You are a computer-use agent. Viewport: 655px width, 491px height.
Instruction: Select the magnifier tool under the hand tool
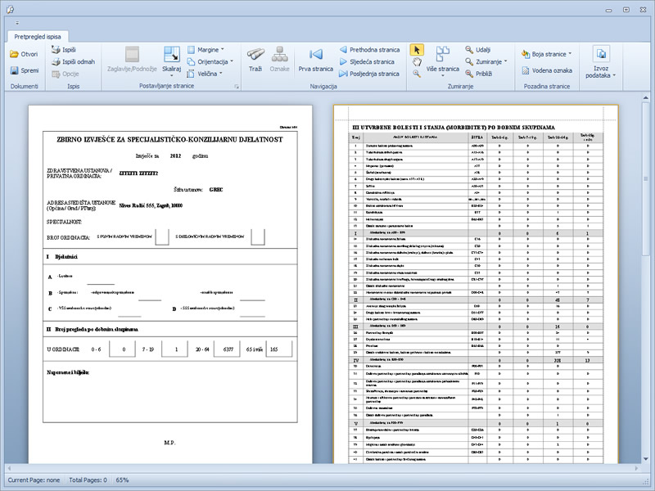(x=417, y=74)
